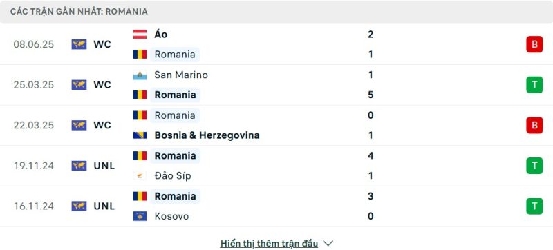Expand the list with the chevron arrow at bottom
Screen dimensions: 553x250
pos(328,243)
